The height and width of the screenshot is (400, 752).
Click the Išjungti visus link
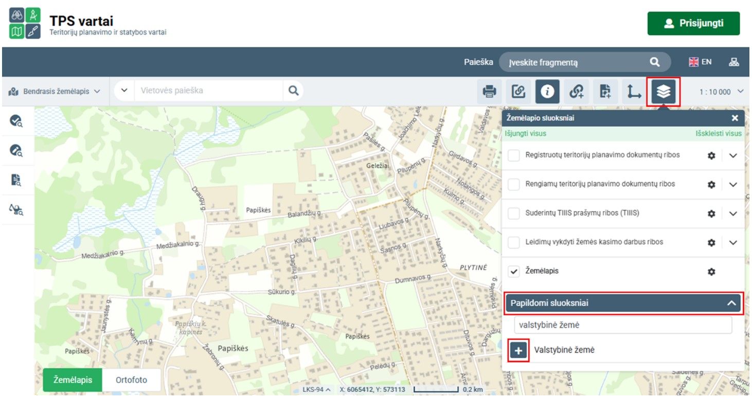525,133
